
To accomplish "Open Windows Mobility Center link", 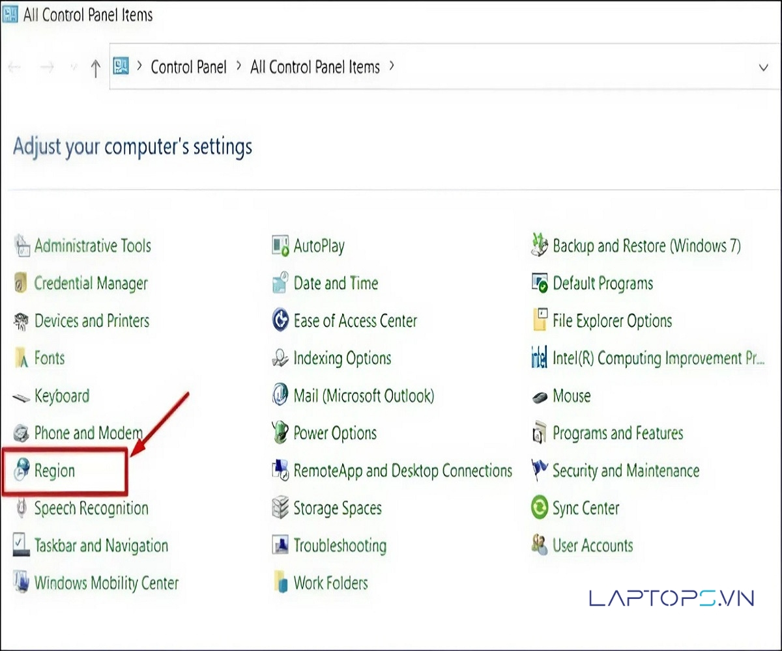I will click(106, 583).
